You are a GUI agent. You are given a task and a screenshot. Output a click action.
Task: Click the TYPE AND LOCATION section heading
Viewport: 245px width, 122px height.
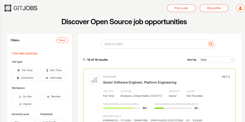(x=24, y=54)
